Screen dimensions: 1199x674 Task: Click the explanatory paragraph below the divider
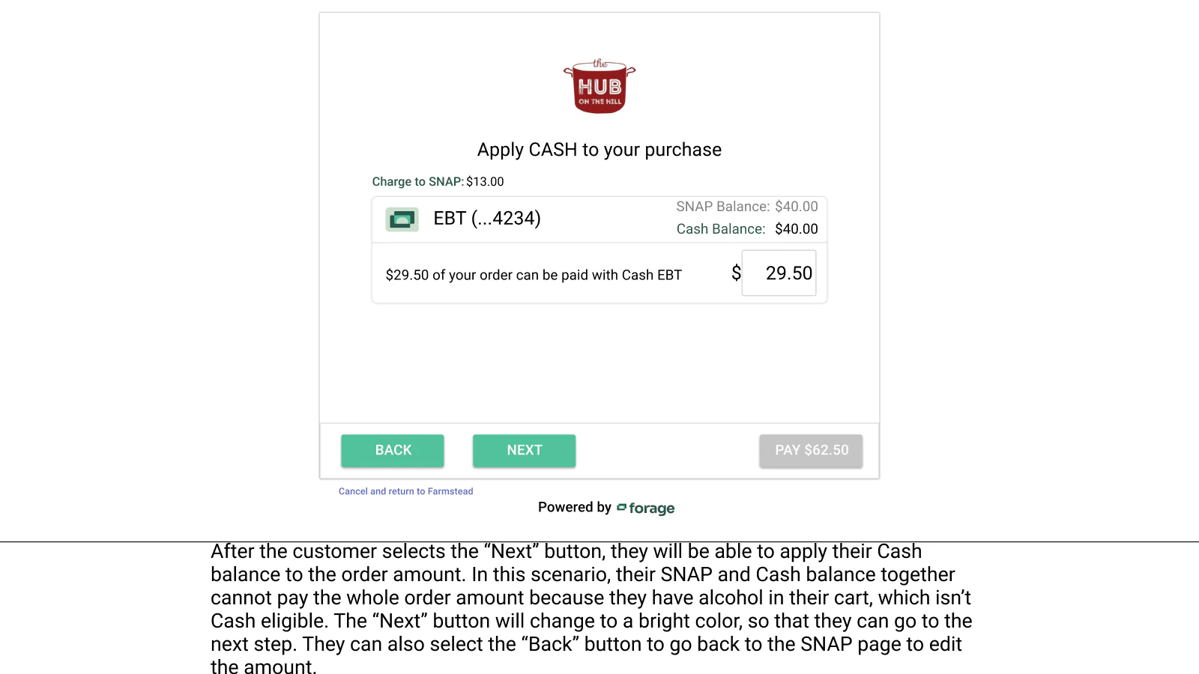(x=591, y=609)
